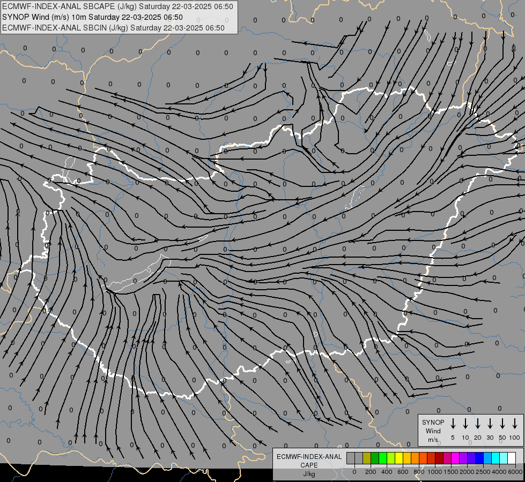Click the 100 m/s wind legend value
The width and height of the screenshot is (525, 482).
(515, 438)
